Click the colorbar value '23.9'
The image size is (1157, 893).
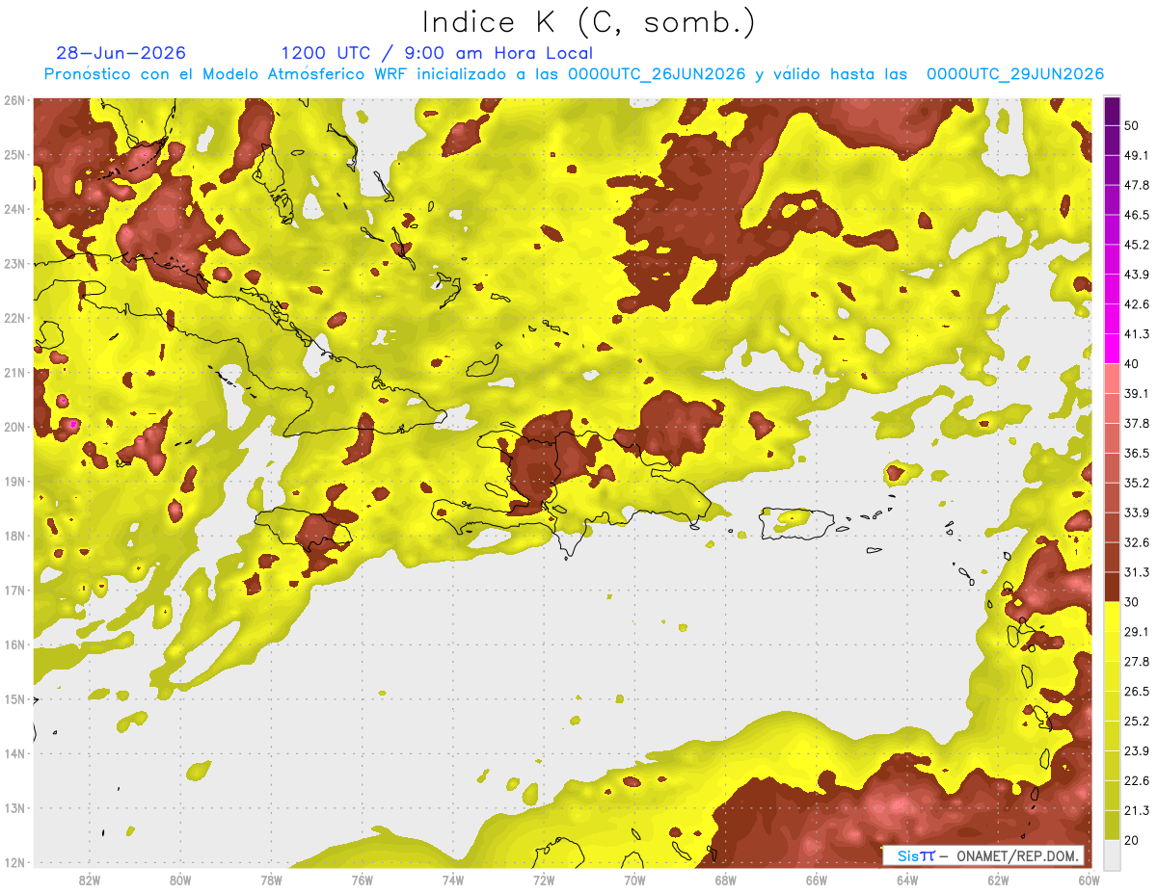tap(1137, 750)
